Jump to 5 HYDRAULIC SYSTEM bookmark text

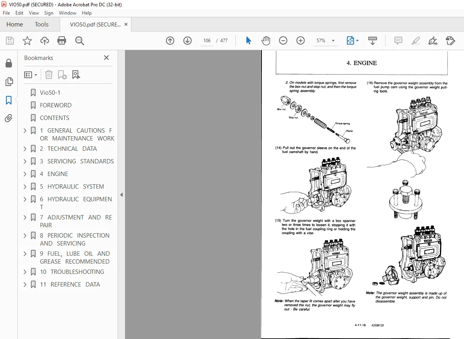[x=72, y=187]
